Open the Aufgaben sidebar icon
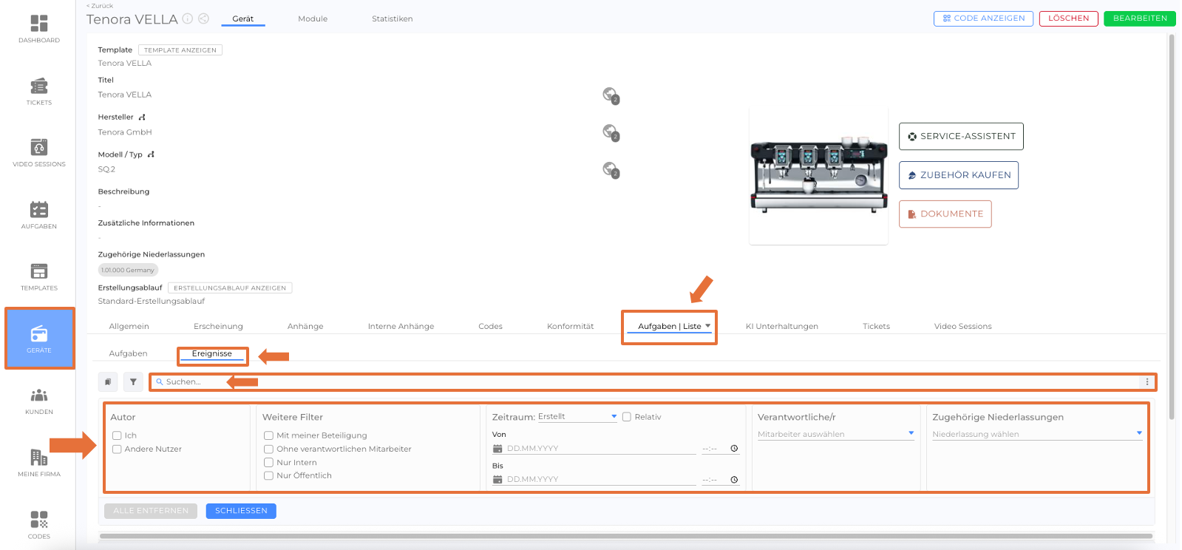This screenshot has width=1182, height=550. (39, 214)
